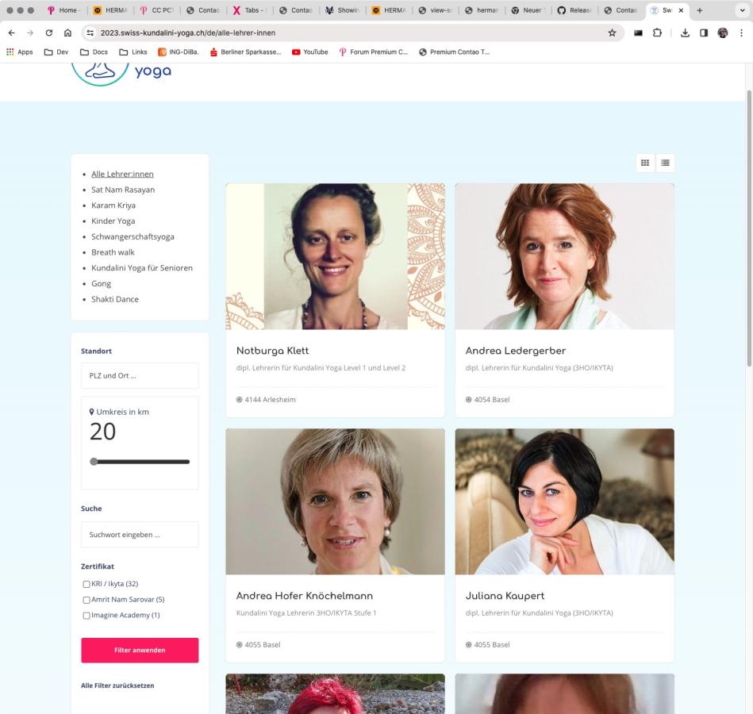
Task: Enable the Amrit Nam Sarovar filter
Action: coord(86,601)
